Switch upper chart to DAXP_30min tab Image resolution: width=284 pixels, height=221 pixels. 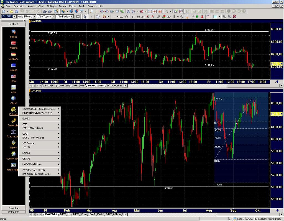pos(78,85)
